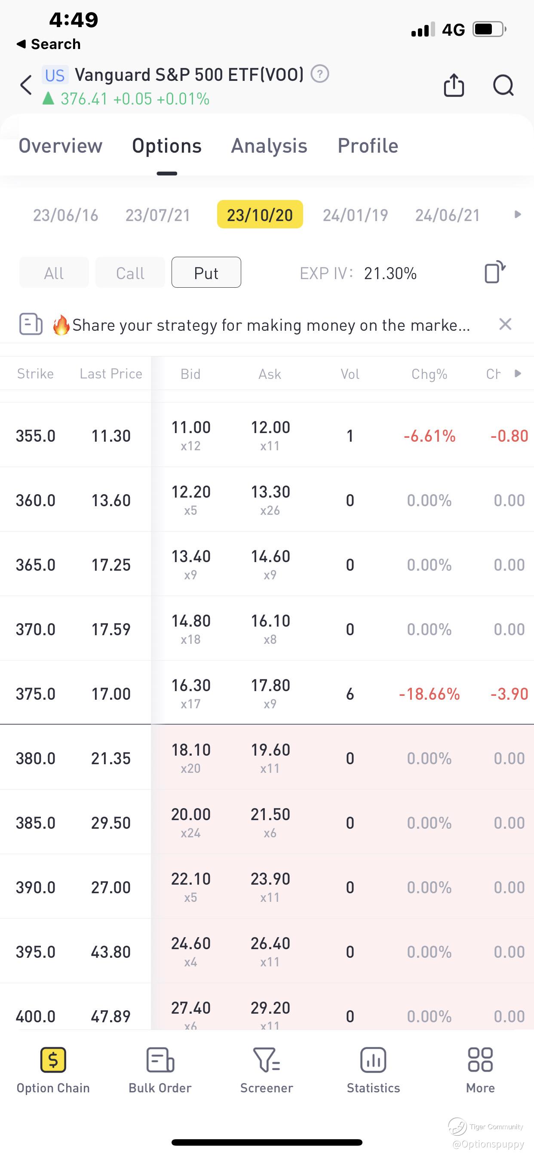
Task: Tap the copy/rotate layout icon near EXP IV
Action: coord(495,272)
